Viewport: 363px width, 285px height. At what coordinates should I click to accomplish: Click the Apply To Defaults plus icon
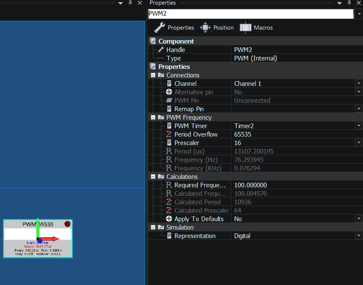[169, 219]
